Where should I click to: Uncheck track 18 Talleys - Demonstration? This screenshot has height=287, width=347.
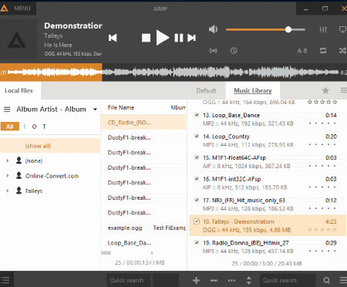tap(197, 221)
